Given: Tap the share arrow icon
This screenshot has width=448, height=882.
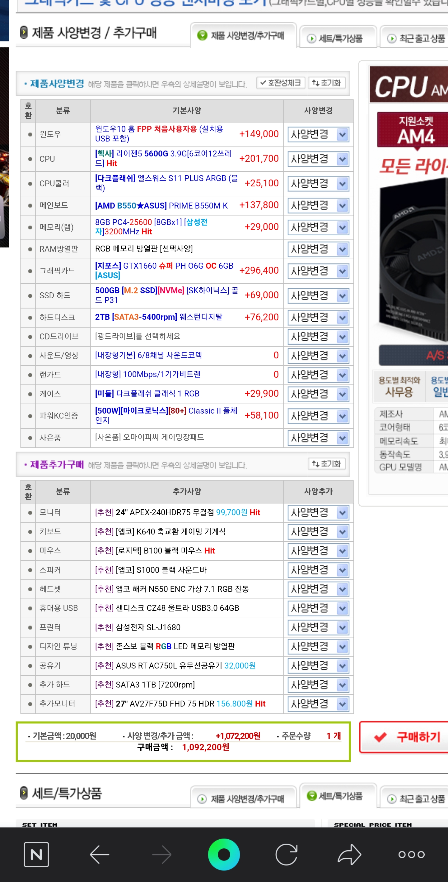Looking at the screenshot, I should (349, 854).
